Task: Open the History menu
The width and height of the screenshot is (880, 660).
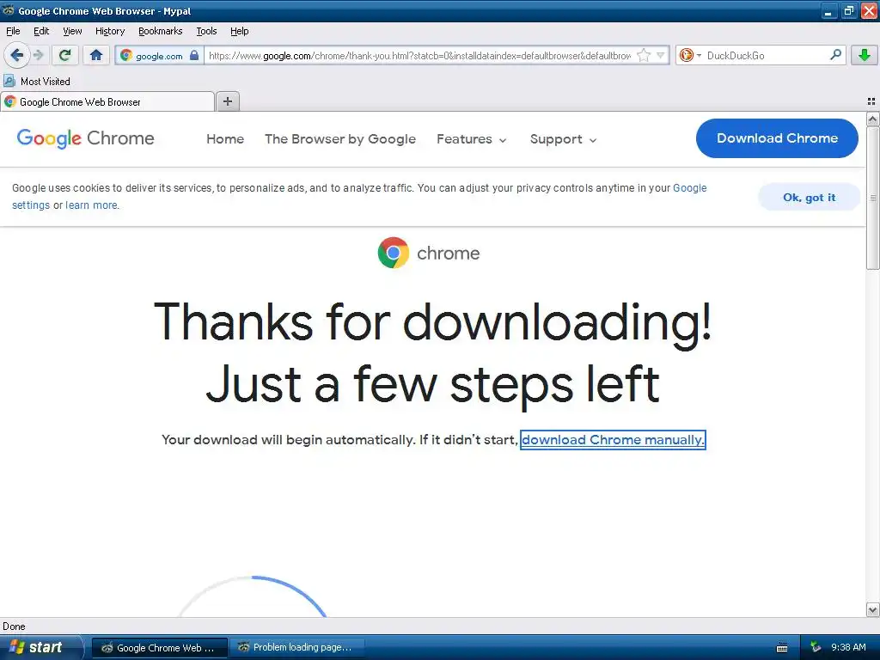Action: tap(110, 31)
